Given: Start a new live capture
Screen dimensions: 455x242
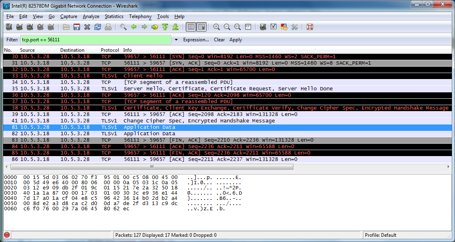Looking at the screenshot, I should point(30,27).
